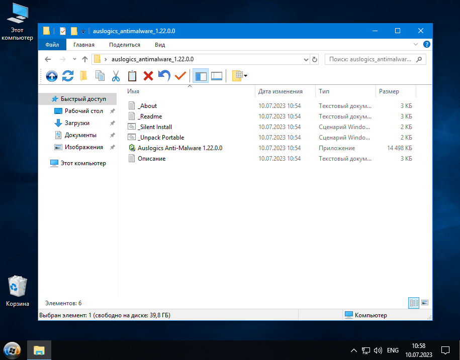Switch to details view in status bar
This screenshot has height=360, width=460.
click(414, 303)
